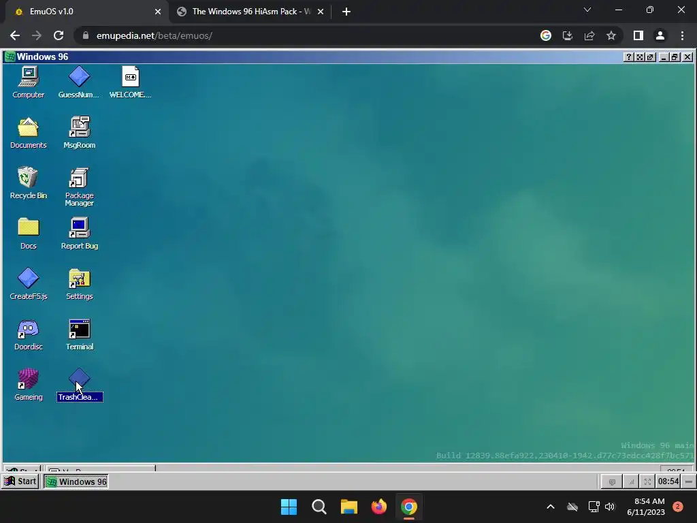Open the Windows date and time panel
The image size is (697, 523).
(x=645, y=507)
